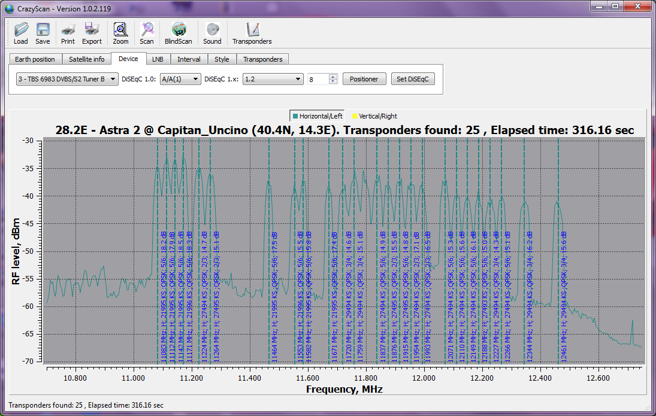Switch to the Interval tab

[189, 59]
